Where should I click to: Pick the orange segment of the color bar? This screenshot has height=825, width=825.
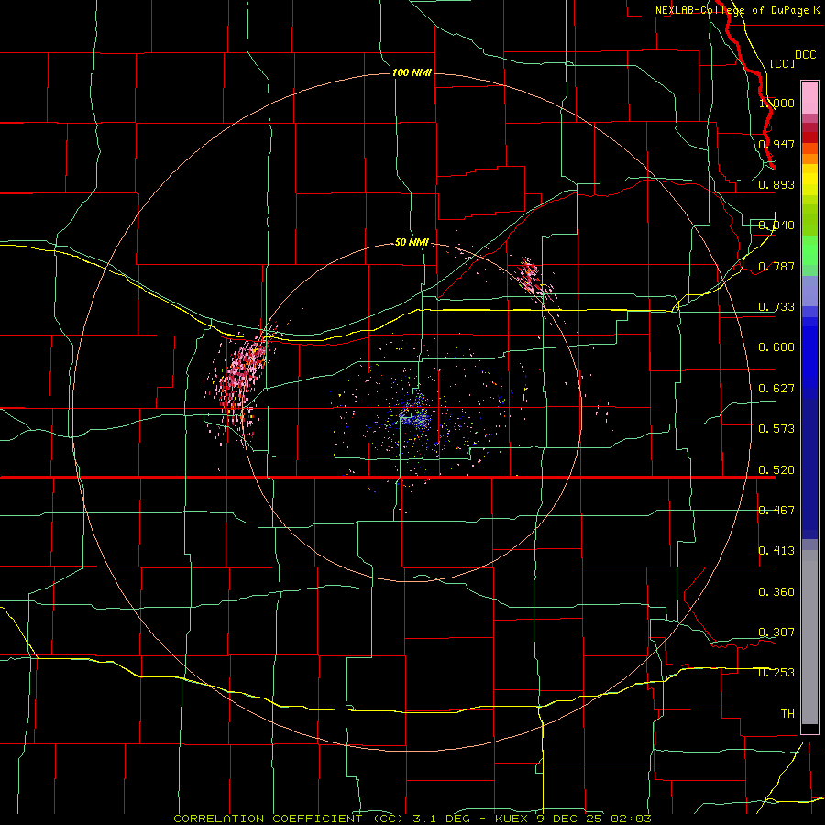coord(809,159)
